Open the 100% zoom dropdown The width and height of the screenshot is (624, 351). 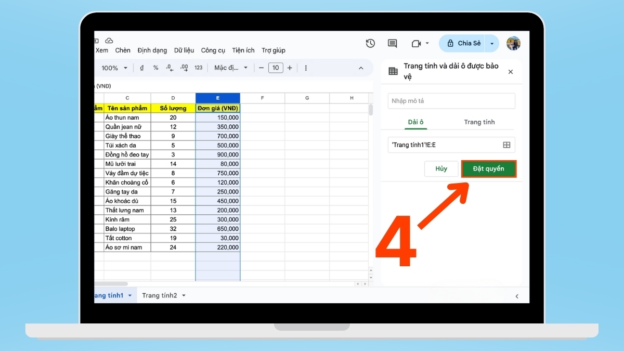click(114, 68)
